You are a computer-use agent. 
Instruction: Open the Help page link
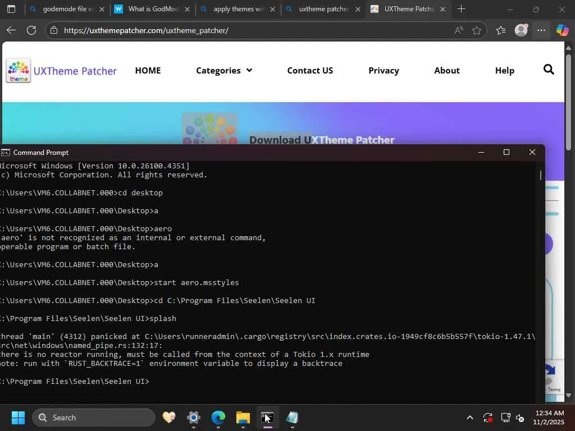[x=505, y=70]
